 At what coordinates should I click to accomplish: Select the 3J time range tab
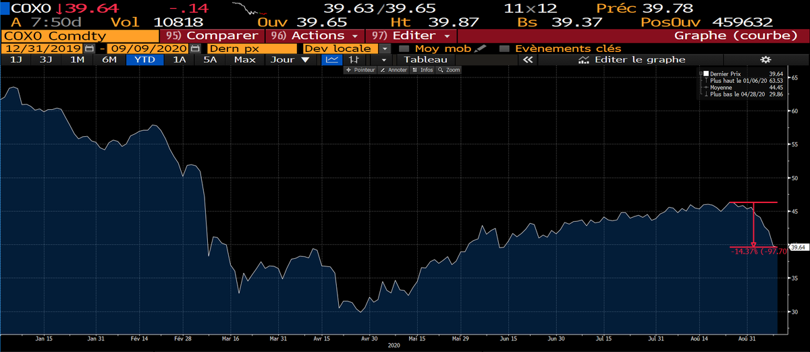[46, 60]
